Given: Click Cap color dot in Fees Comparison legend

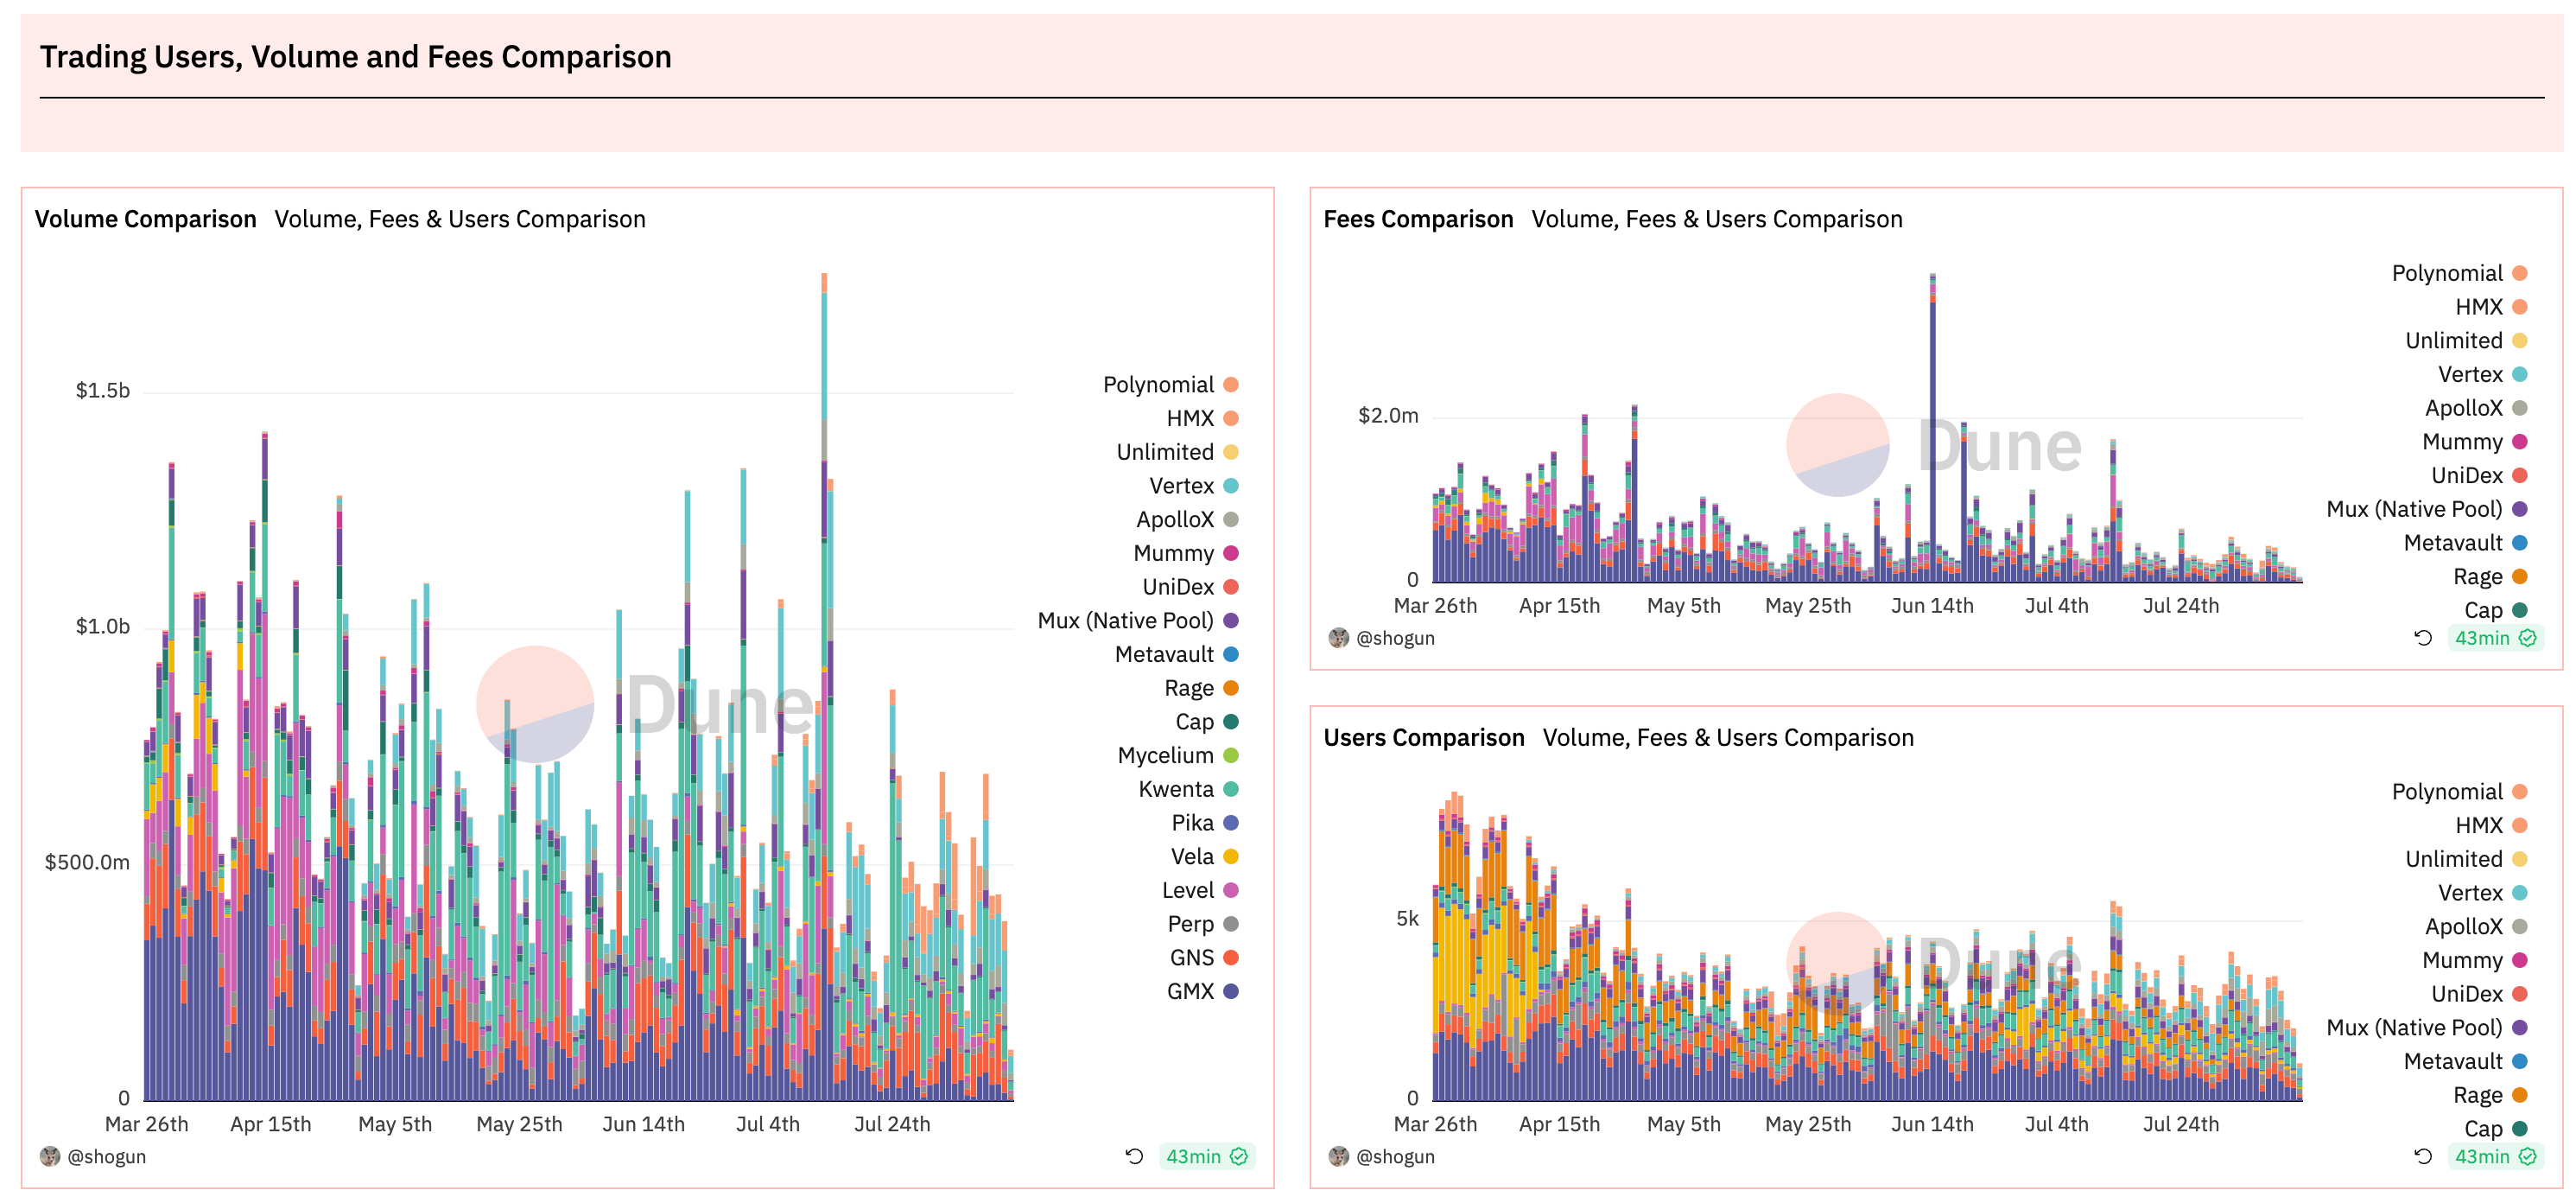Looking at the screenshot, I should tap(2520, 609).
